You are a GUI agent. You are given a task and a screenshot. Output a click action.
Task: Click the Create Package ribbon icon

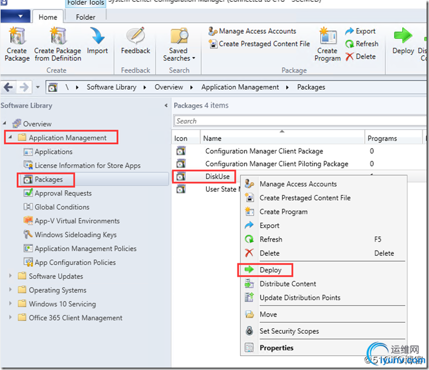pos(17,36)
